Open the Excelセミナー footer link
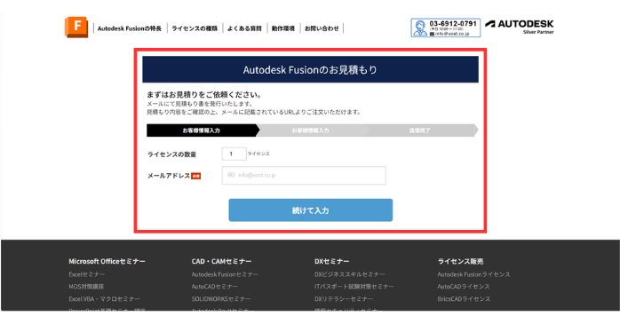Image resolution: width=620 pixels, height=324 pixels. [87, 274]
